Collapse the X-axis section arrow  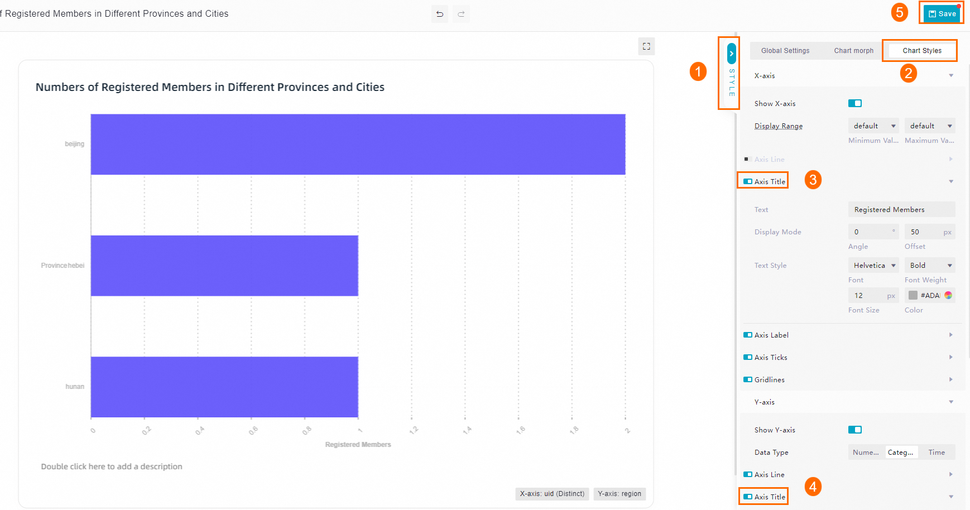951,75
